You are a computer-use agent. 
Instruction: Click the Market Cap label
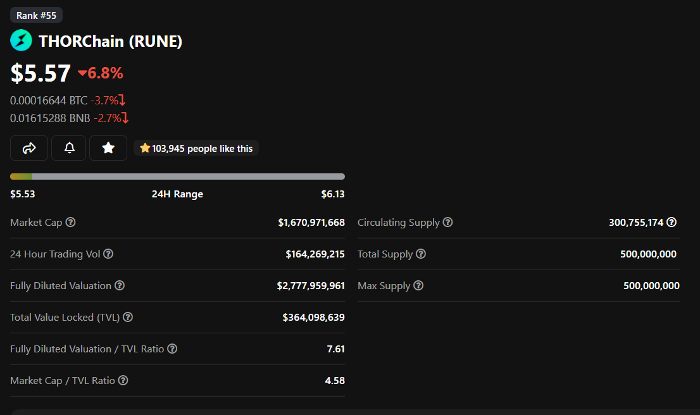[36, 222]
